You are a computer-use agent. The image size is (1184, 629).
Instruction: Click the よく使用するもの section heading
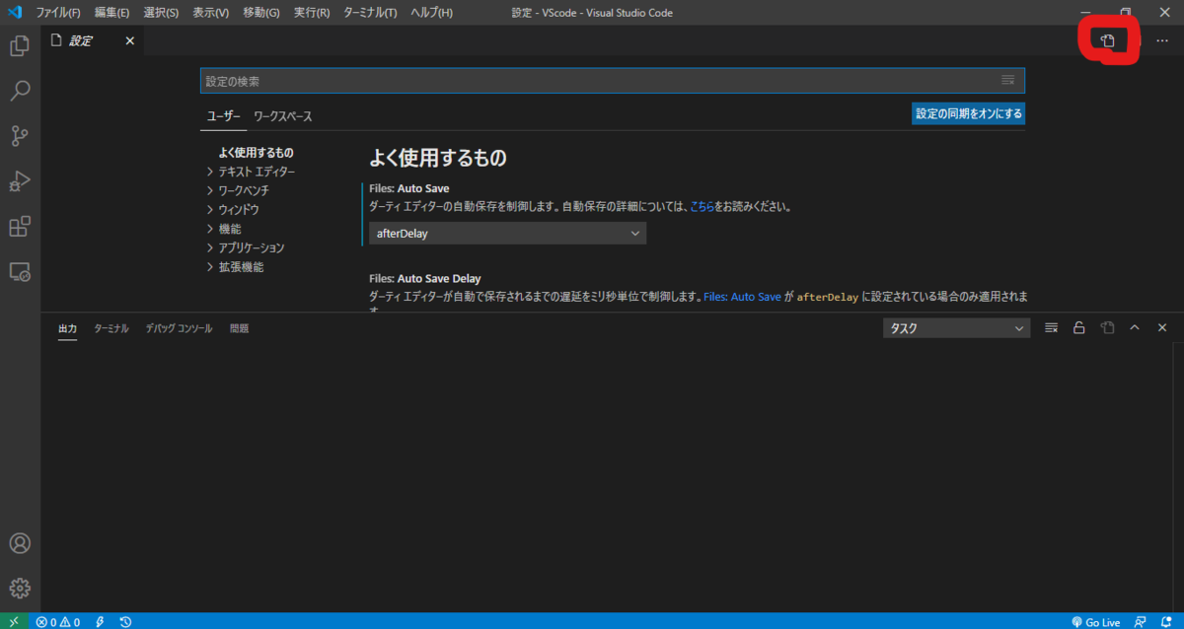point(438,157)
